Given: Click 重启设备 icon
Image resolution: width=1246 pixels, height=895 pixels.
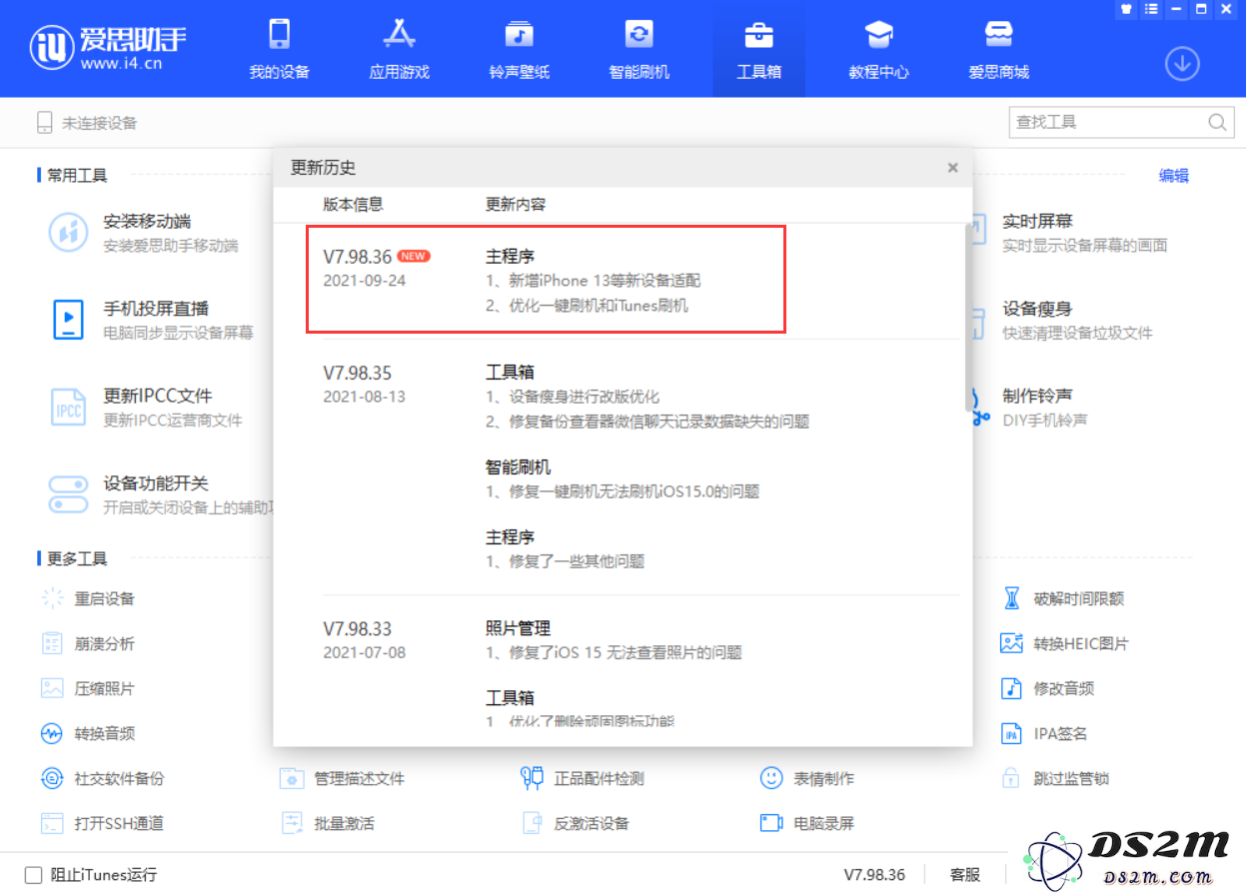Looking at the screenshot, I should [x=52, y=599].
